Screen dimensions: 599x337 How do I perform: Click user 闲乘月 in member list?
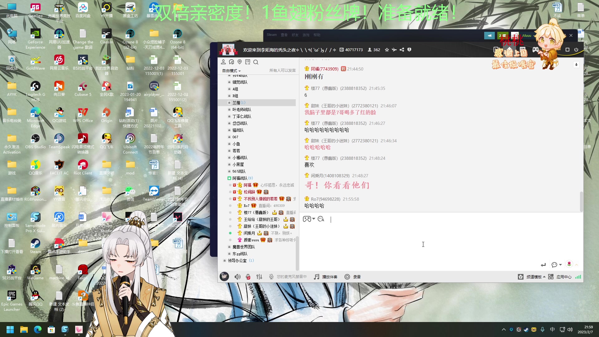click(x=249, y=233)
